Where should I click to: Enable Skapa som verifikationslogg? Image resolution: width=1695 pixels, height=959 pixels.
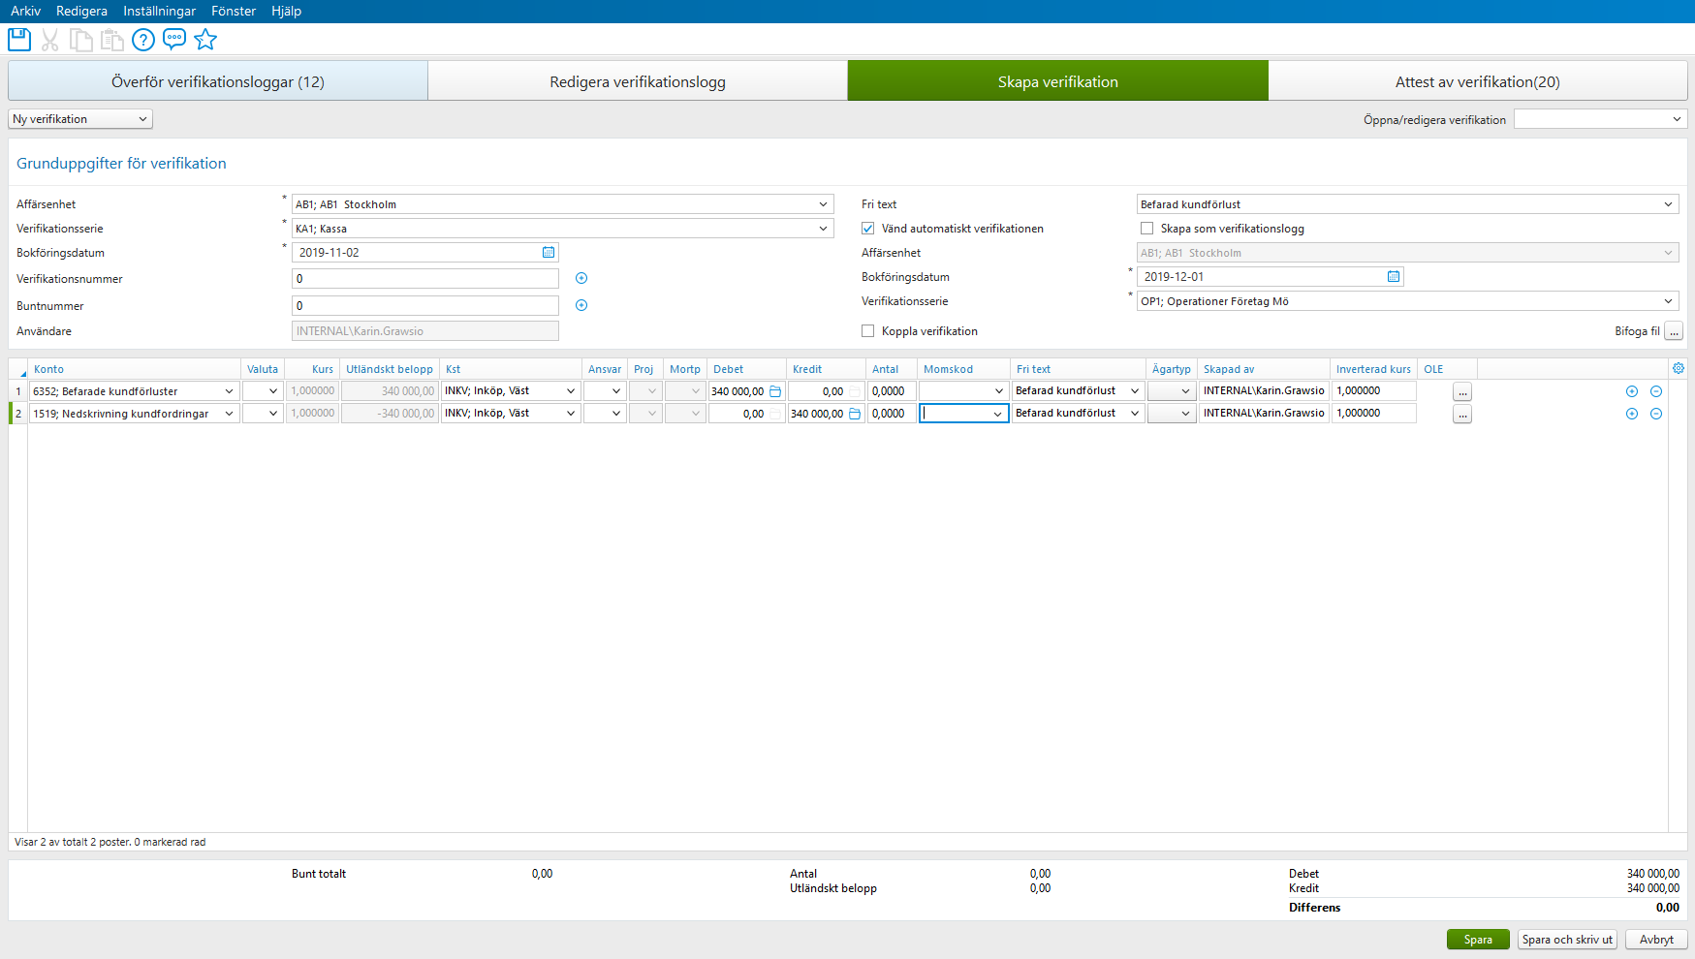[x=1147, y=228]
